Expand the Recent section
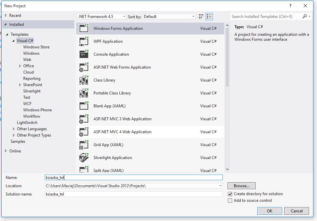The width and height of the screenshot is (317, 221). [x=6, y=15]
